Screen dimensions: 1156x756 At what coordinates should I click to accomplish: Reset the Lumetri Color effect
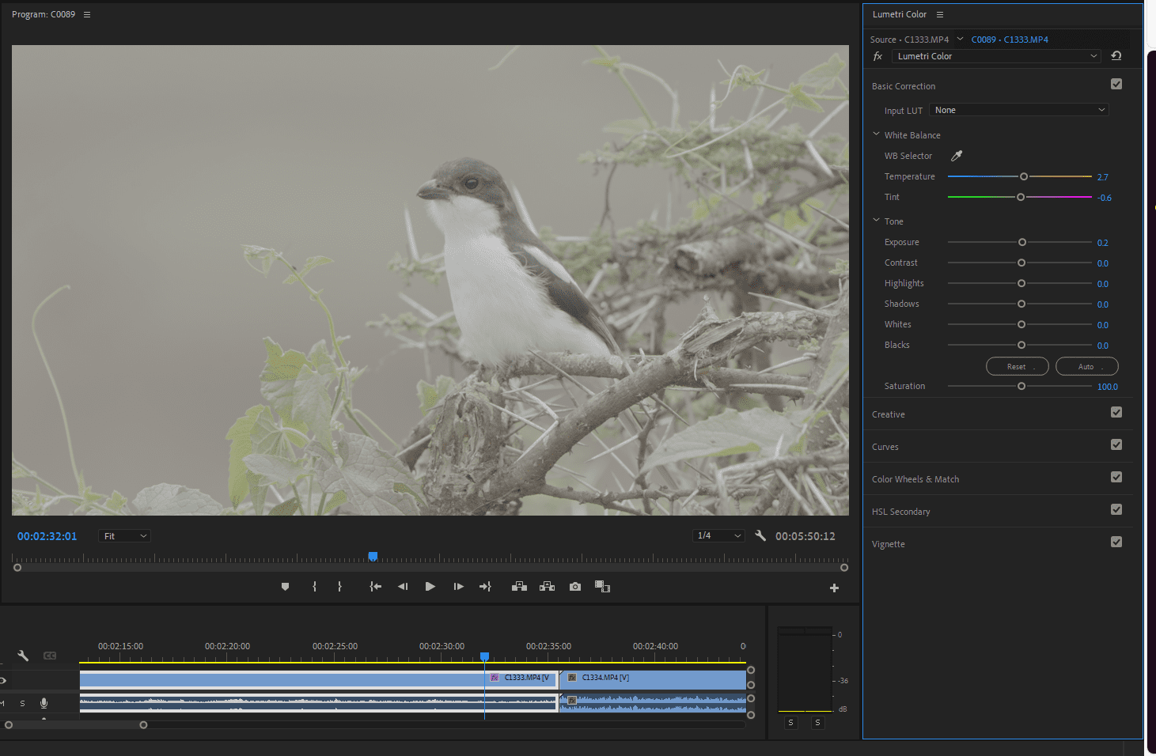[1116, 55]
